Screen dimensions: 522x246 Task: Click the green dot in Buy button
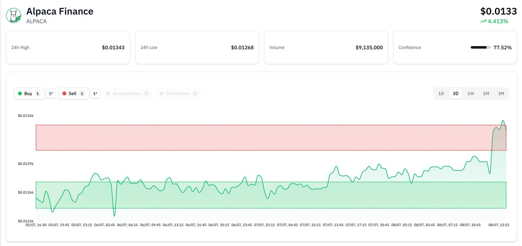(x=20, y=93)
